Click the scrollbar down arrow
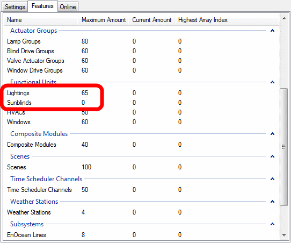This screenshot has height=243, width=291. (284, 235)
